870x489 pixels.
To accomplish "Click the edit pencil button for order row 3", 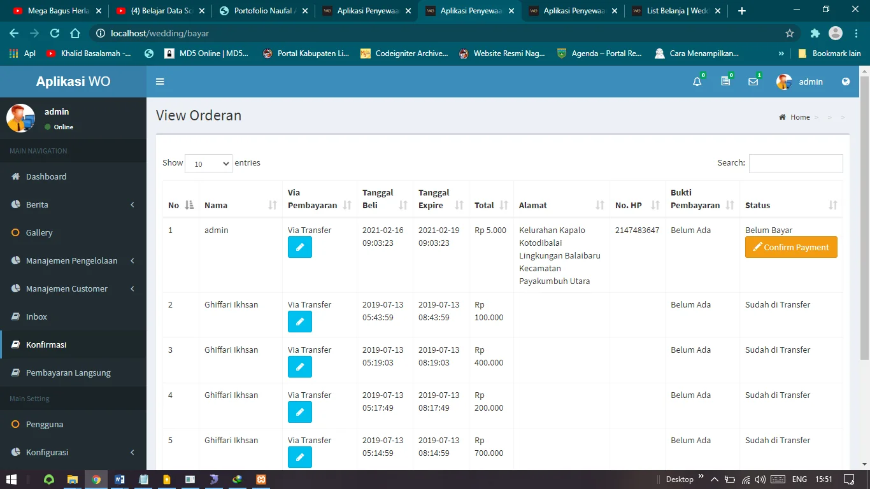I will coord(300,367).
